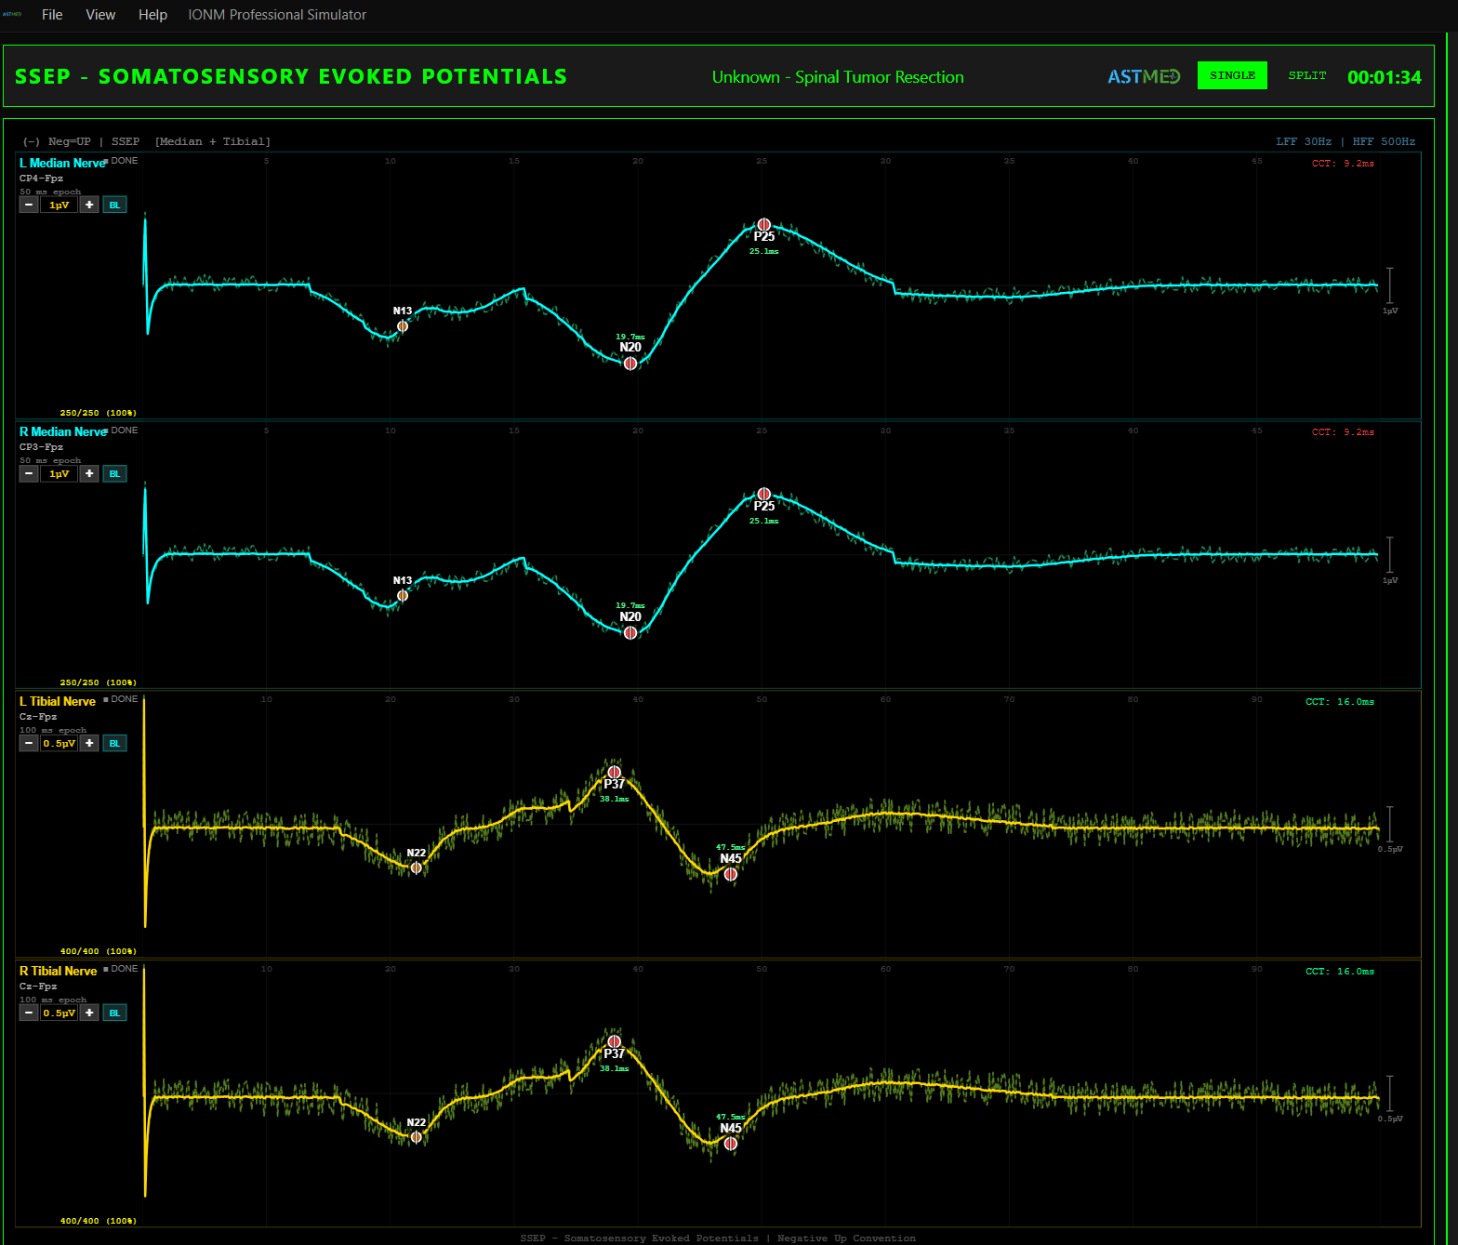Increase gain on L Median Nerve
1458x1245 pixels.
[x=89, y=205]
